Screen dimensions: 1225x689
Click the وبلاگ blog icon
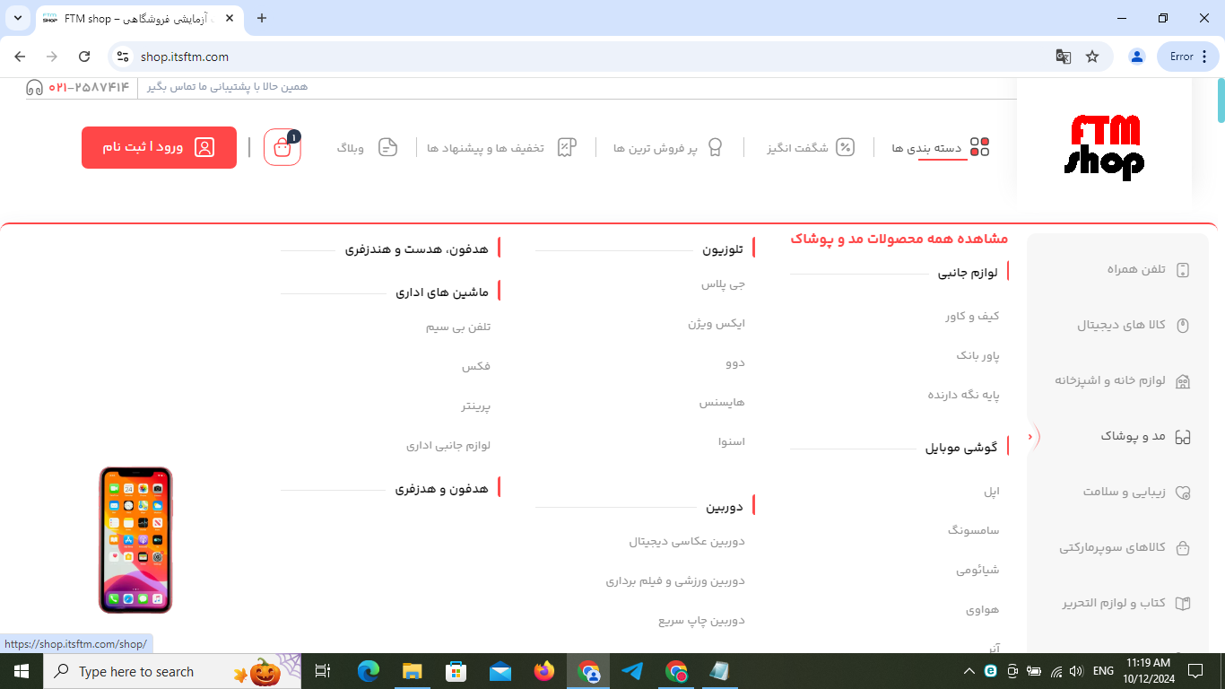(387, 147)
